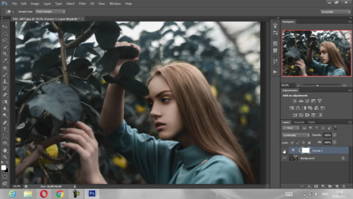The height and width of the screenshot is (199, 353).
Task: Add a Brightness/Contrast adjustment
Action: coord(295,101)
